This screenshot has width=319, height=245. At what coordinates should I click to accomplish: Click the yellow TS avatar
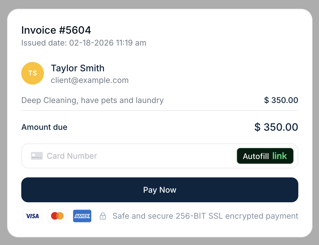pyautogui.click(x=33, y=73)
